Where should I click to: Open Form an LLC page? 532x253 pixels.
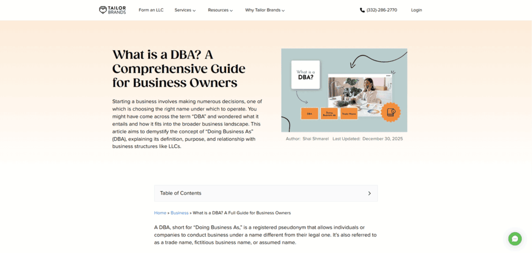[151, 10]
